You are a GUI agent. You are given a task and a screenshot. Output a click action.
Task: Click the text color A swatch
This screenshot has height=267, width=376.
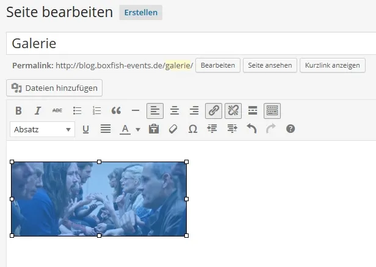click(x=125, y=130)
